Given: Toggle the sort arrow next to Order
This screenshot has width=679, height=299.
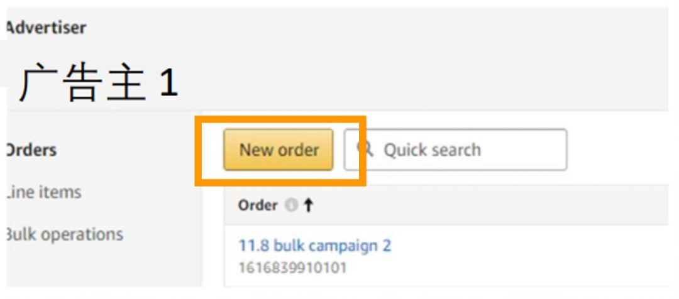Looking at the screenshot, I should tap(308, 205).
